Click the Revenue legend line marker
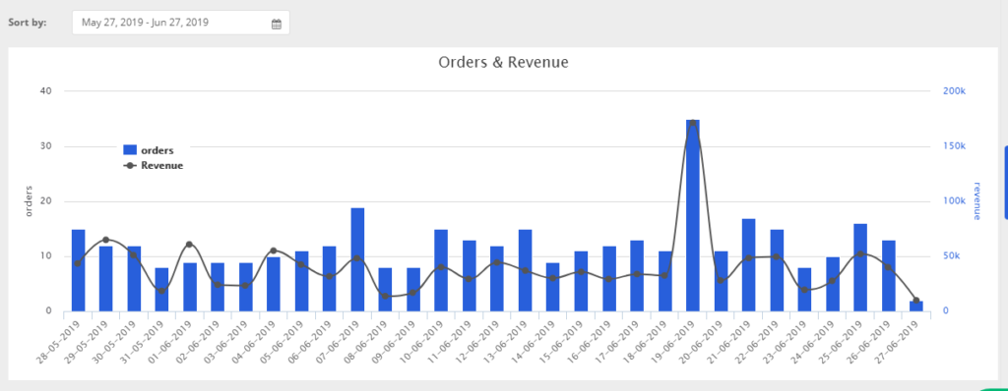 [131, 166]
